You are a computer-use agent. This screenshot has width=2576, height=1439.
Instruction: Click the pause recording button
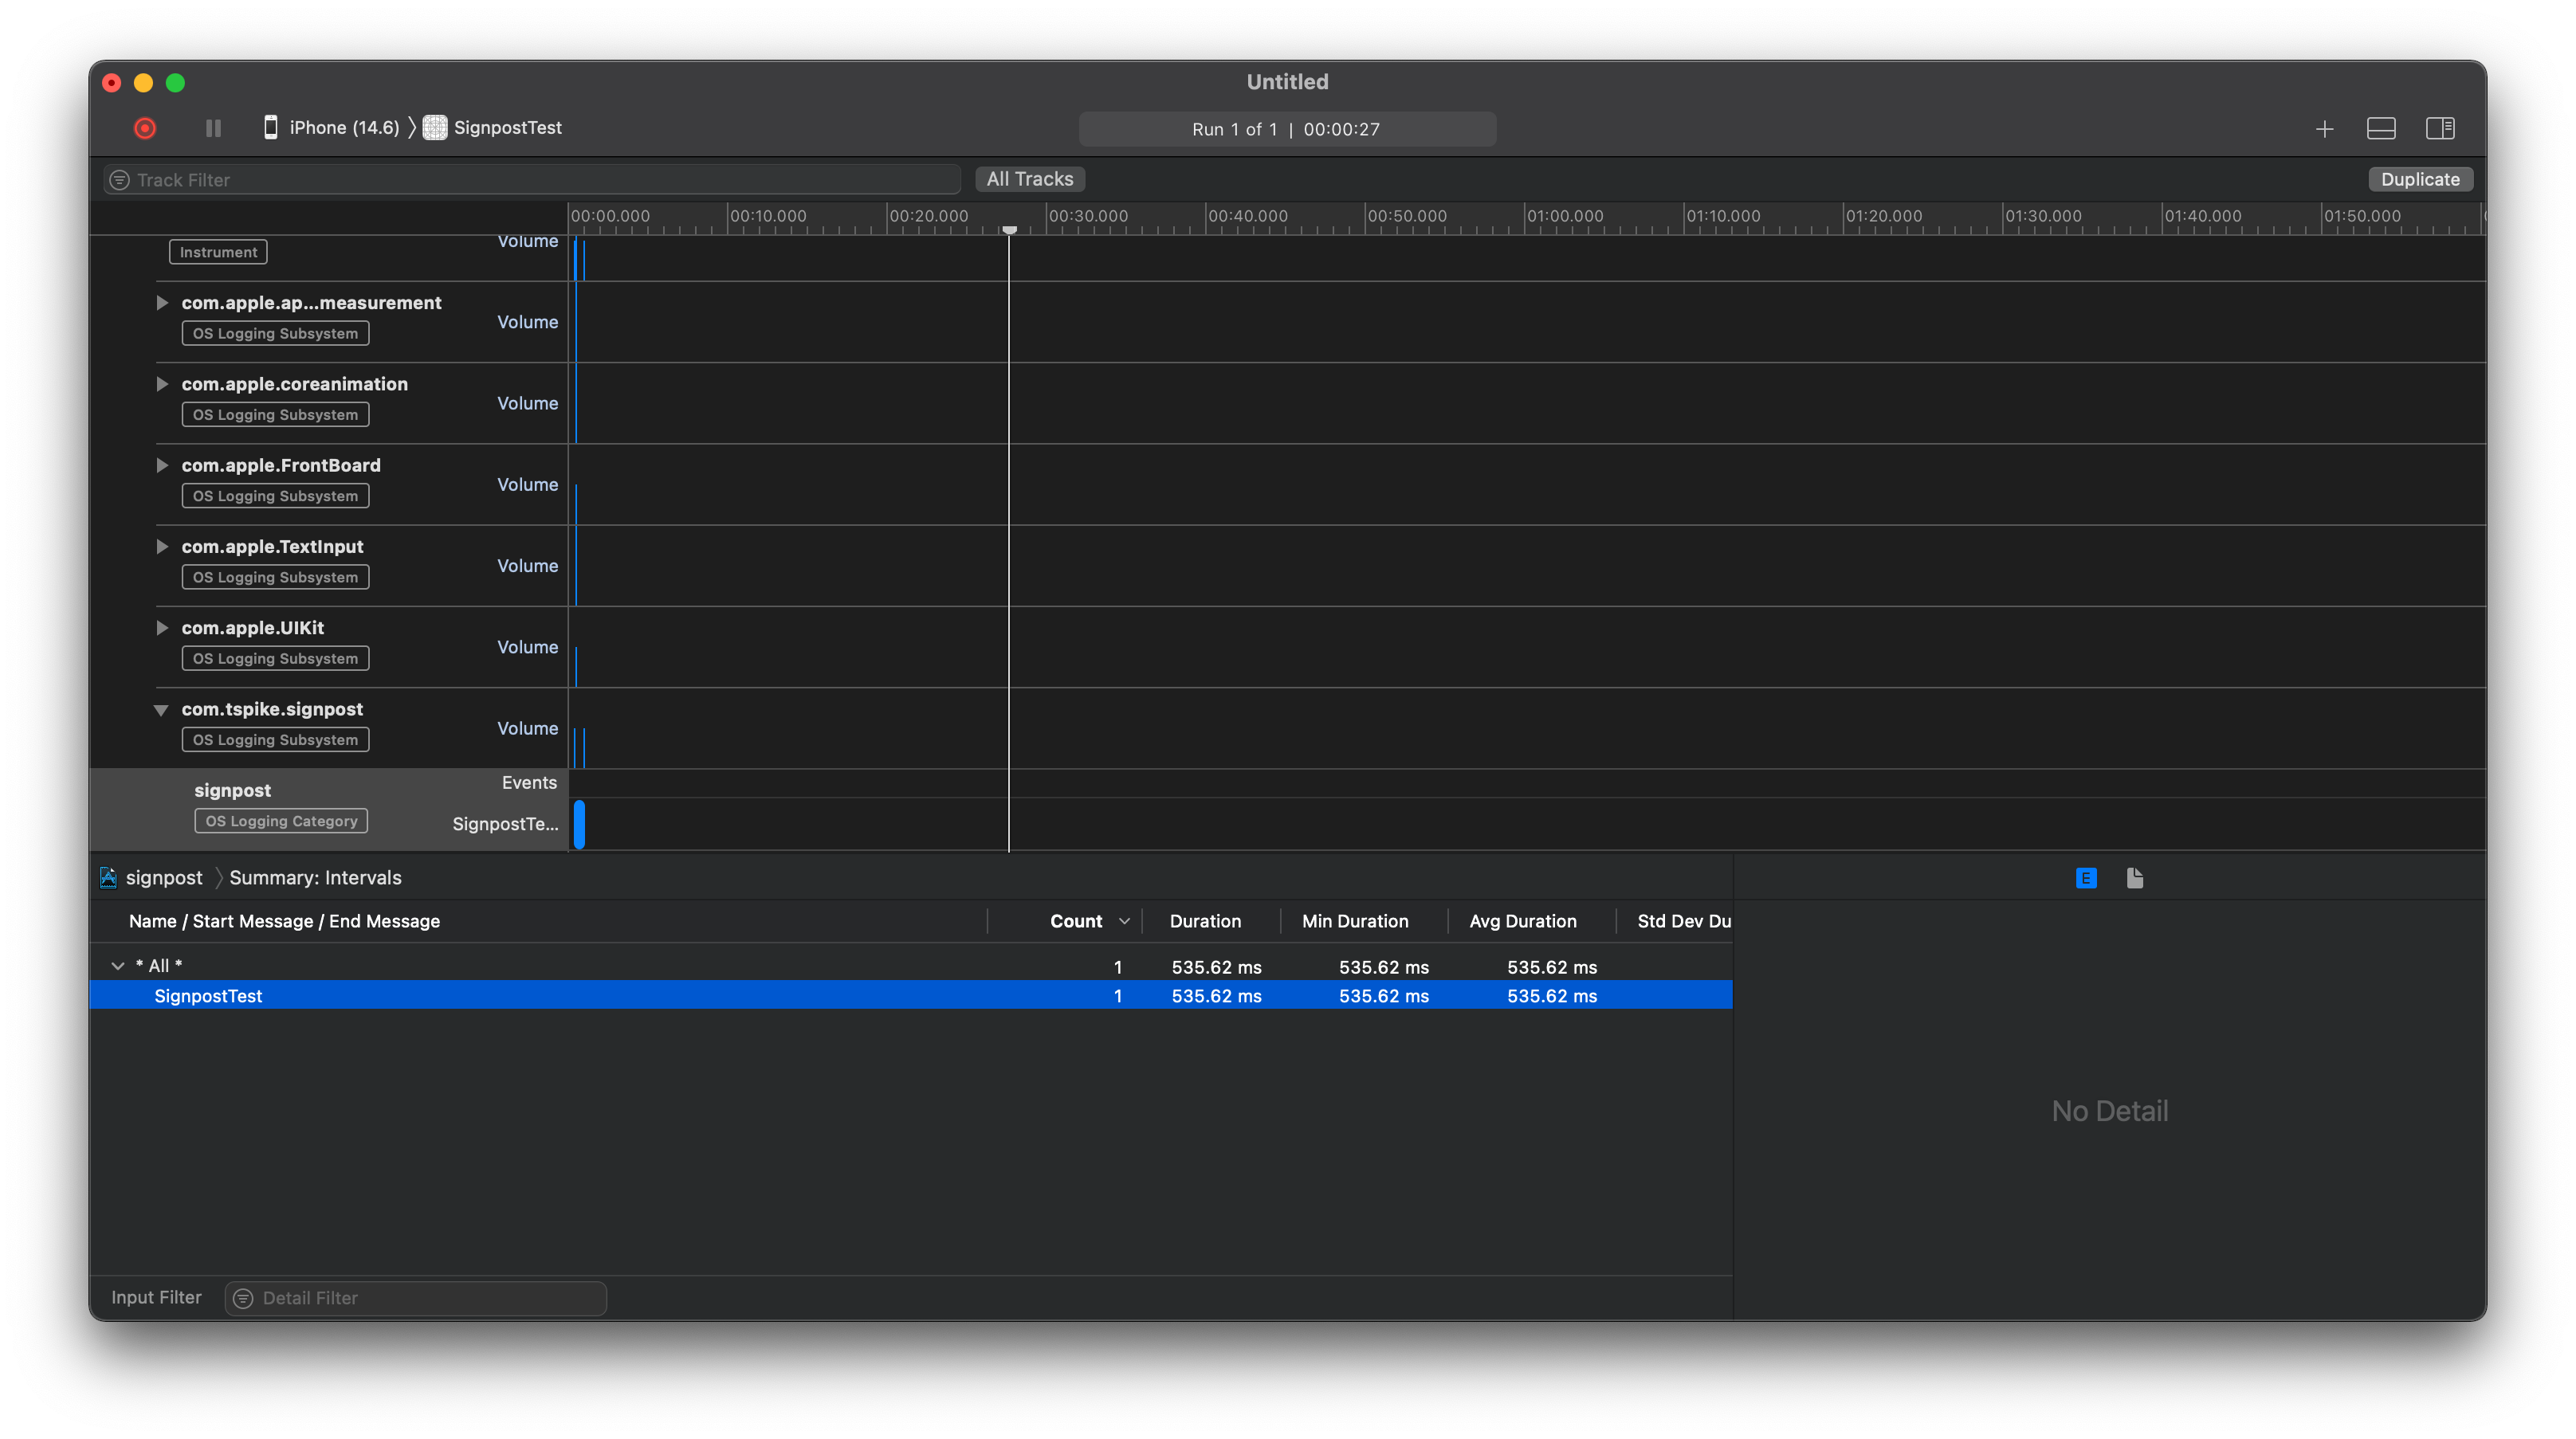point(213,128)
